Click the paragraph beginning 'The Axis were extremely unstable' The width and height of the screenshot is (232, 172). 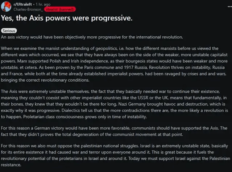[115, 104]
